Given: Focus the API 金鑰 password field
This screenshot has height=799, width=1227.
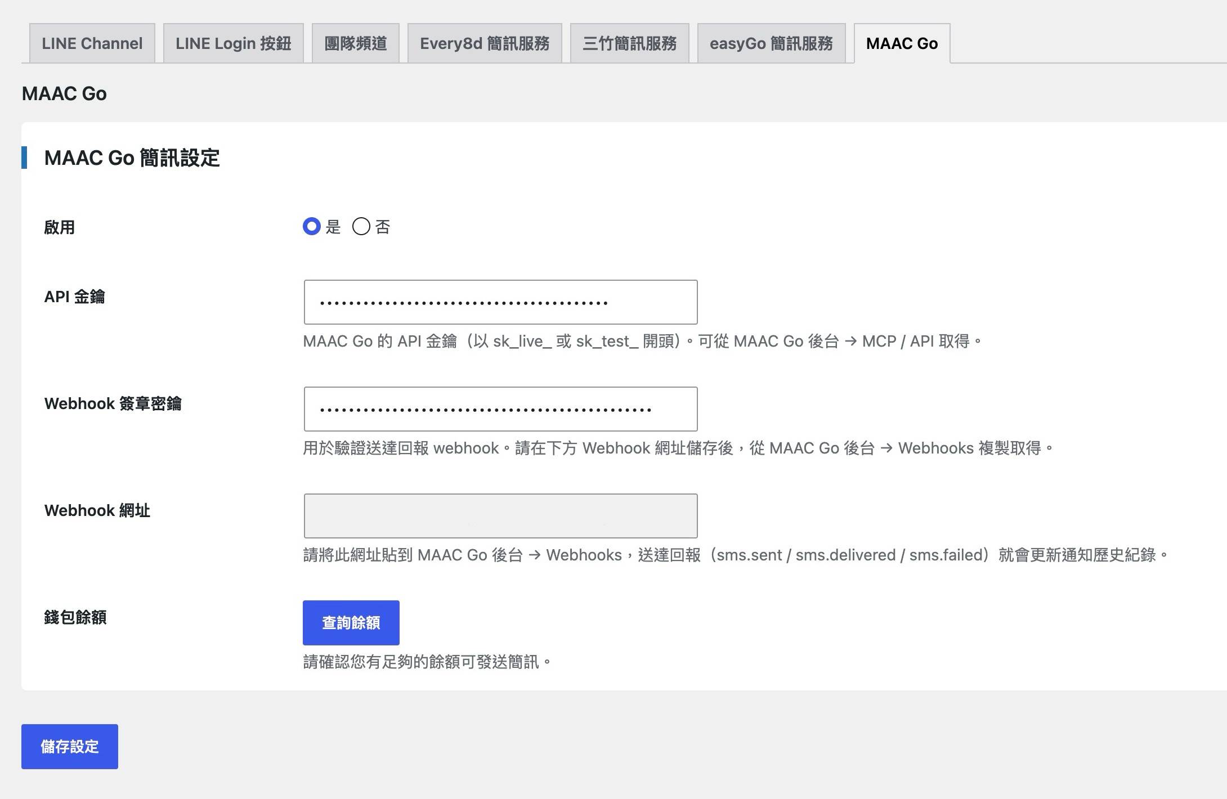Looking at the screenshot, I should point(501,302).
